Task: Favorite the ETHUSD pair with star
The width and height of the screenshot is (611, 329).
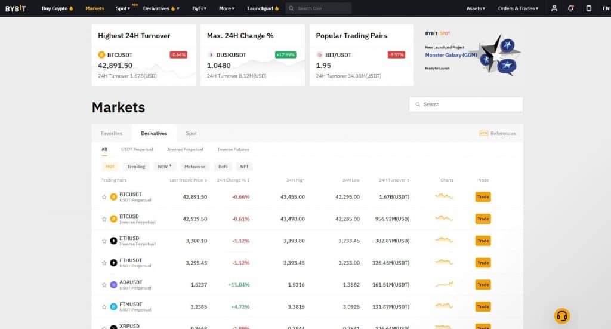Action: (x=104, y=241)
